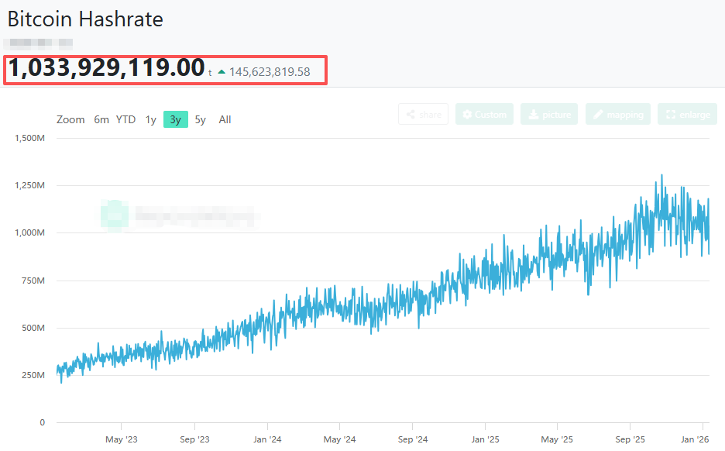725x451 pixels.
Task: Select the 1y range option
Action: point(151,119)
